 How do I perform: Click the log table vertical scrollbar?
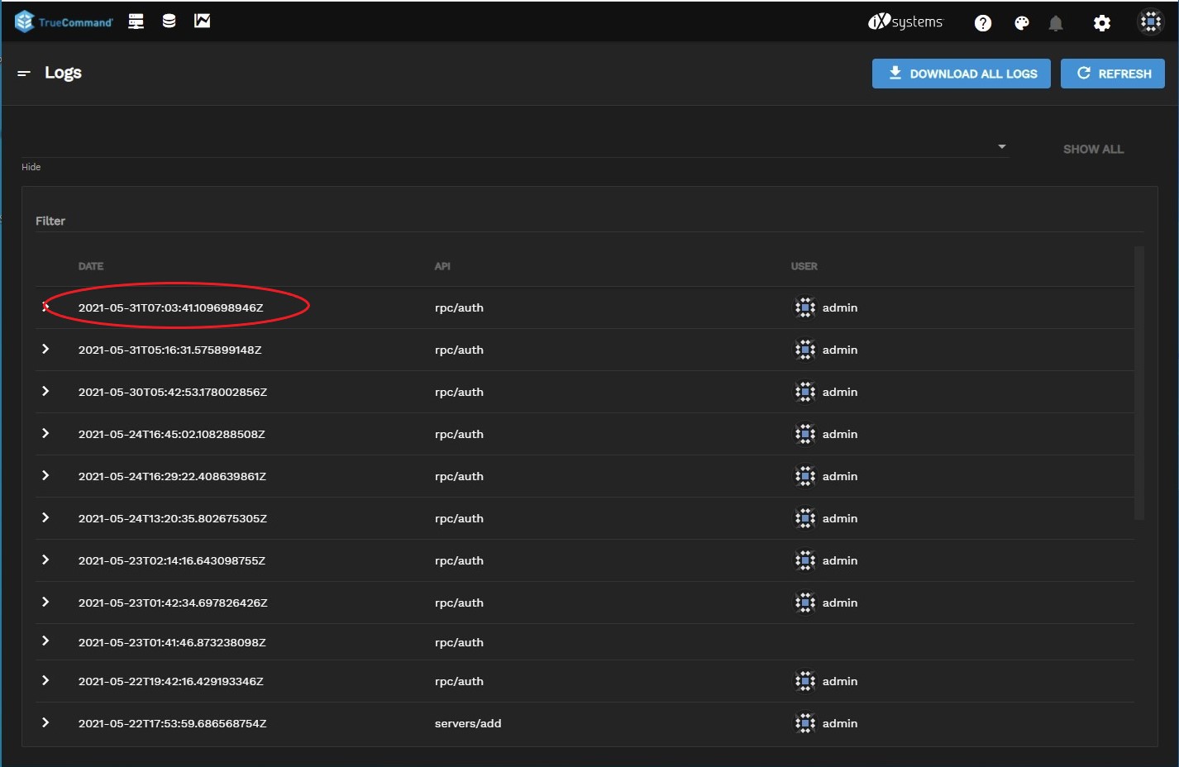pos(1139,383)
